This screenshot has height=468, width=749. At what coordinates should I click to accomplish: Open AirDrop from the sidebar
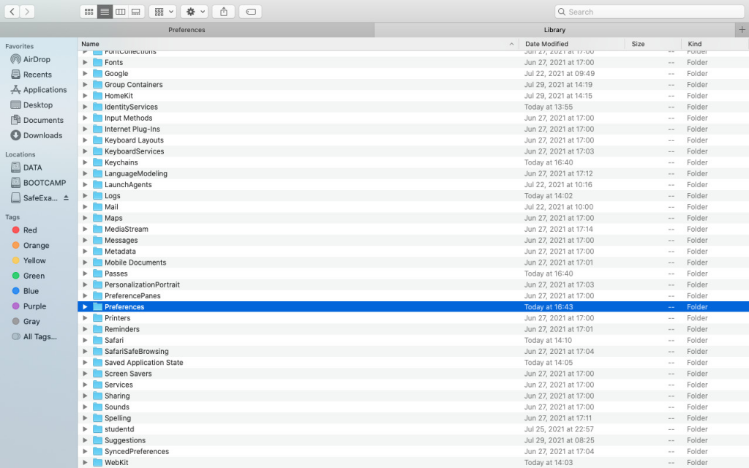click(37, 59)
